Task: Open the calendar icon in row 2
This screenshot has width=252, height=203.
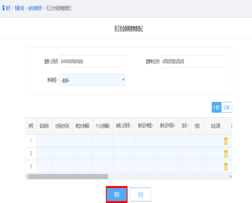Action: coord(226,153)
